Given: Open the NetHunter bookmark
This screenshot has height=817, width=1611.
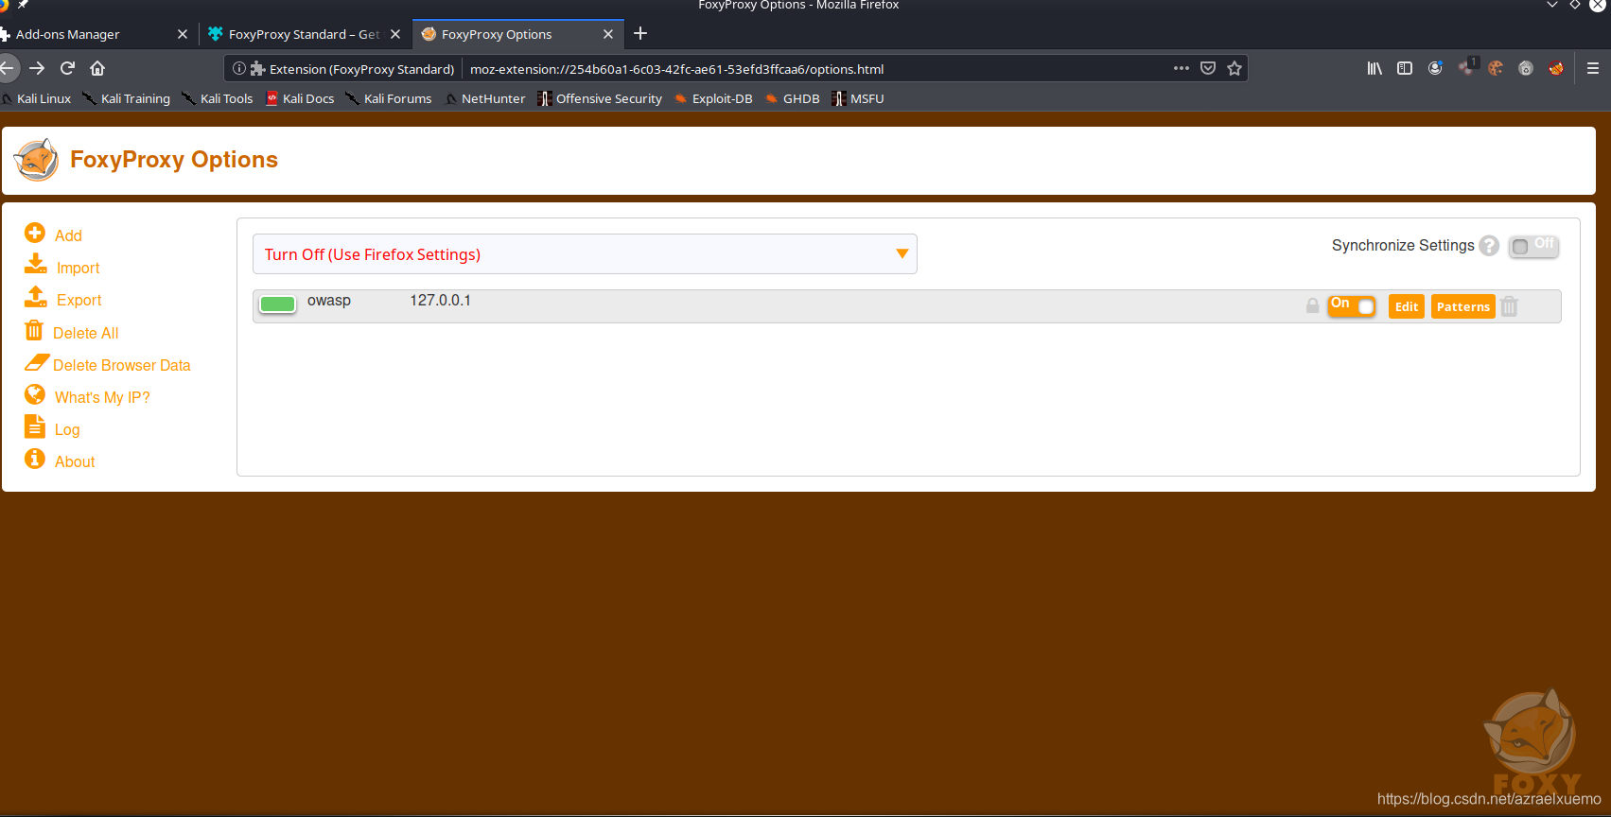Looking at the screenshot, I should click(485, 98).
